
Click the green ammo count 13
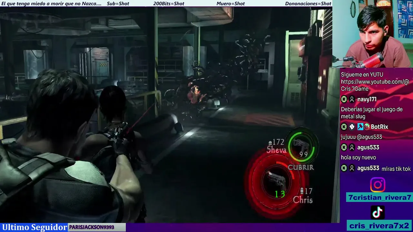(x=280, y=194)
